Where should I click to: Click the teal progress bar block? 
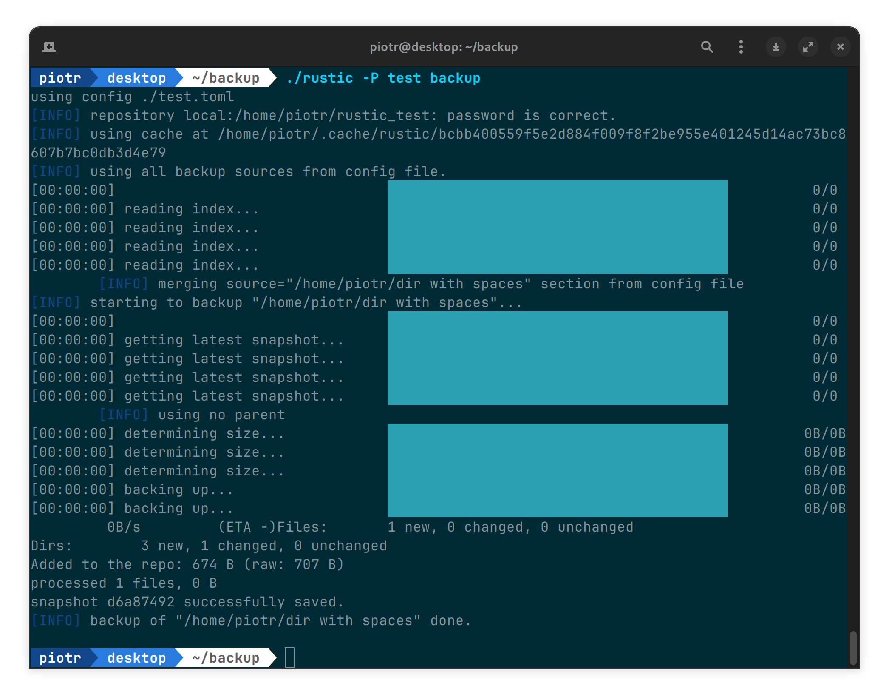click(557, 228)
